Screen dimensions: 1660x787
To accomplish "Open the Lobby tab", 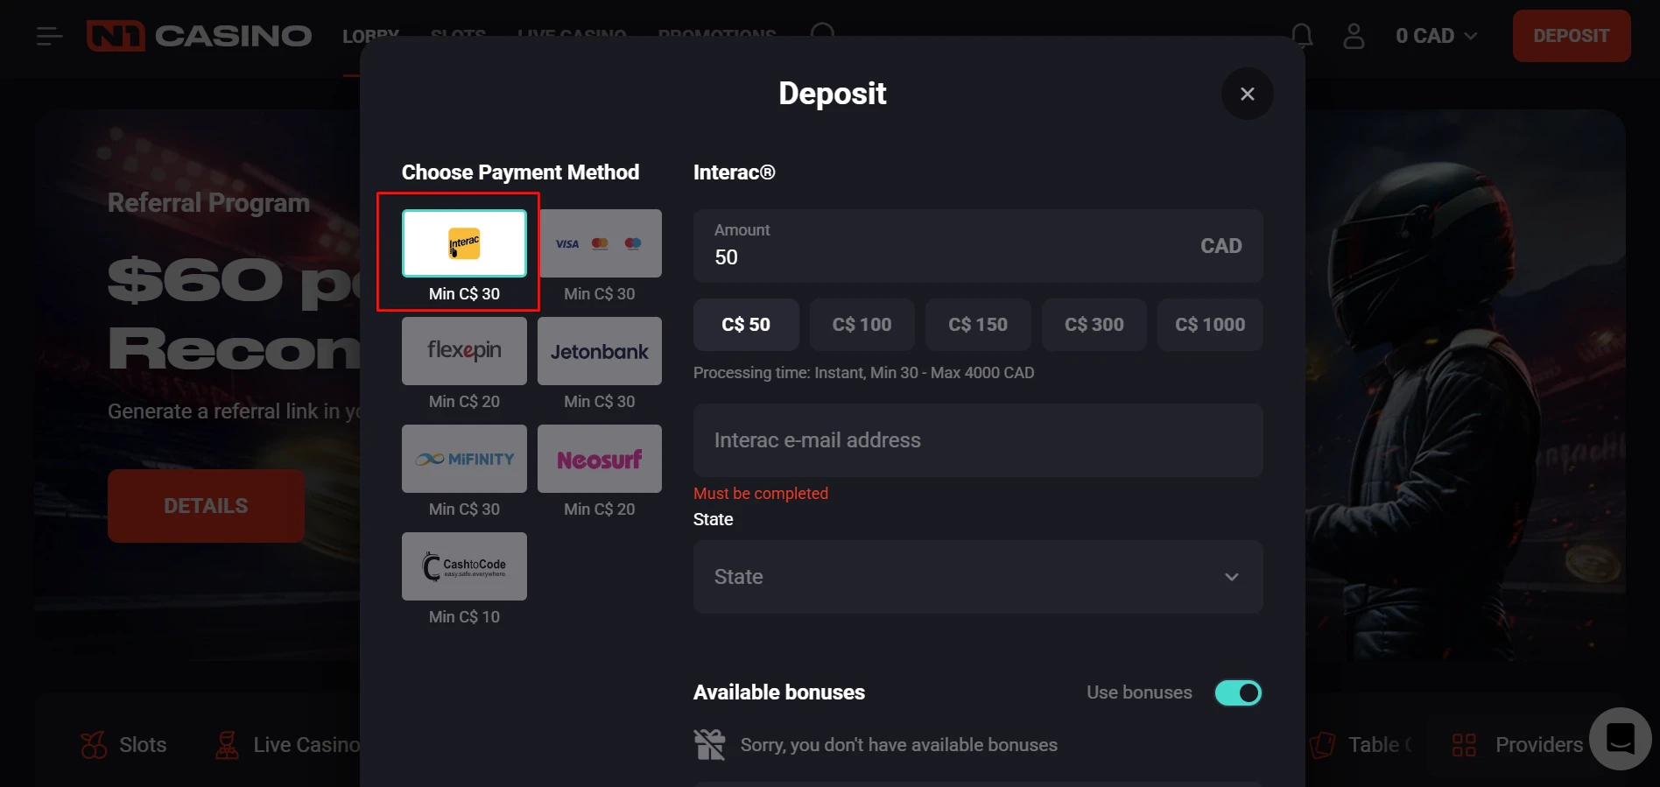I will click(x=370, y=36).
